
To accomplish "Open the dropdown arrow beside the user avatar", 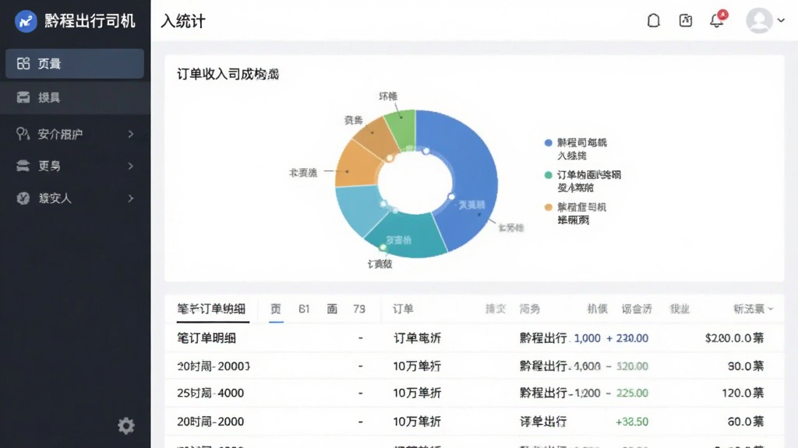I will click(x=781, y=21).
